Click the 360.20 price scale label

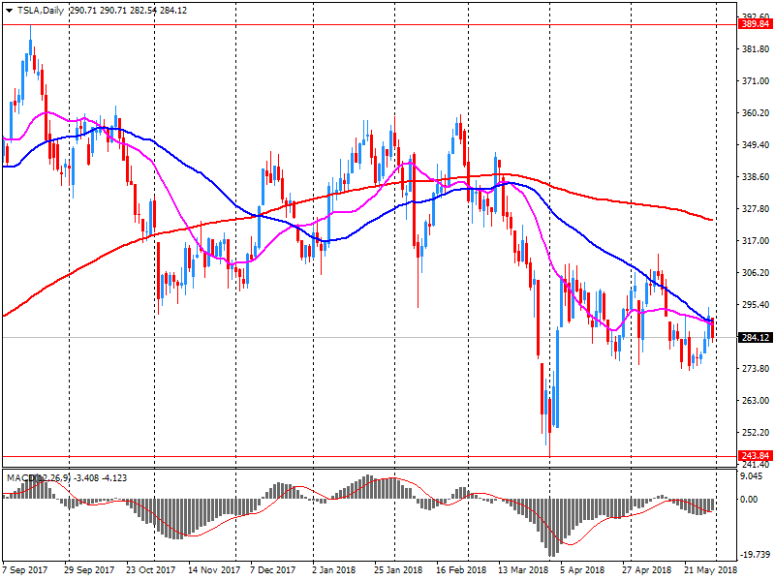[755, 113]
